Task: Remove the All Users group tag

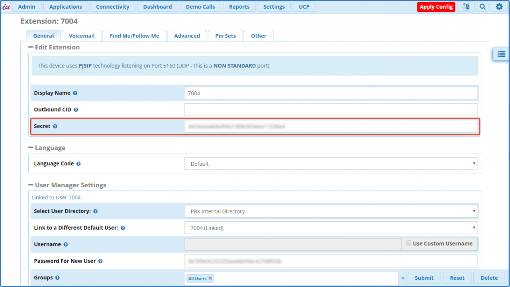Action: pyautogui.click(x=210, y=278)
